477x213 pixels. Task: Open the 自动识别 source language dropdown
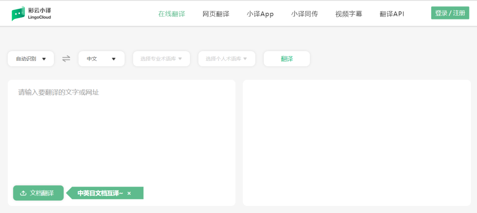(x=31, y=59)
